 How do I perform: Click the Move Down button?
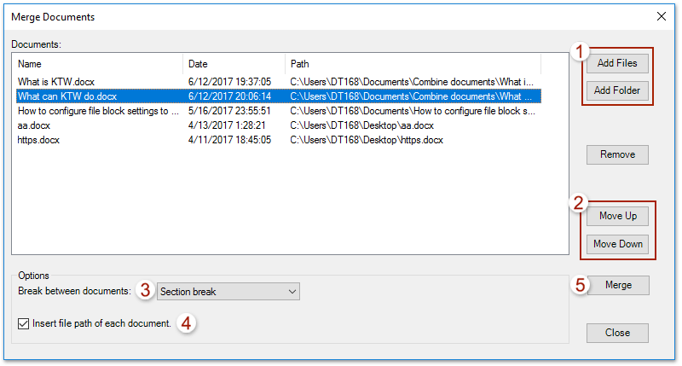tap(617, 244)
